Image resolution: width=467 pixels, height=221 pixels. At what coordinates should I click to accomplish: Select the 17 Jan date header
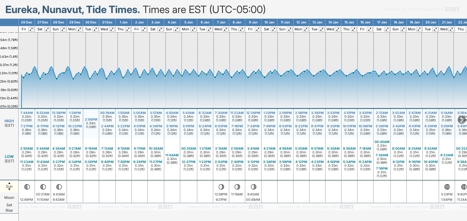click(x=382, y=22)
